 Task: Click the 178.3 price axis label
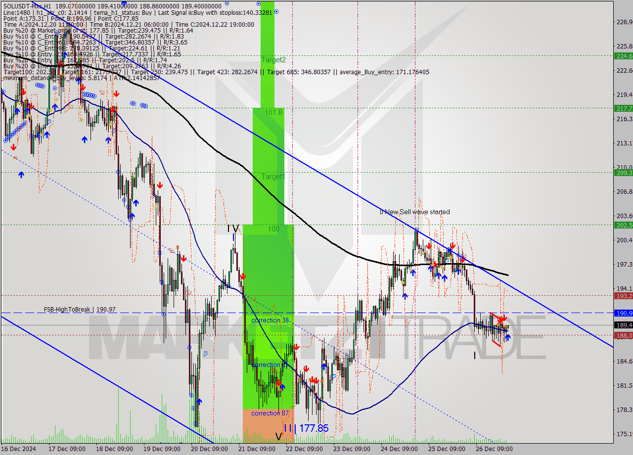coord(624,409)
